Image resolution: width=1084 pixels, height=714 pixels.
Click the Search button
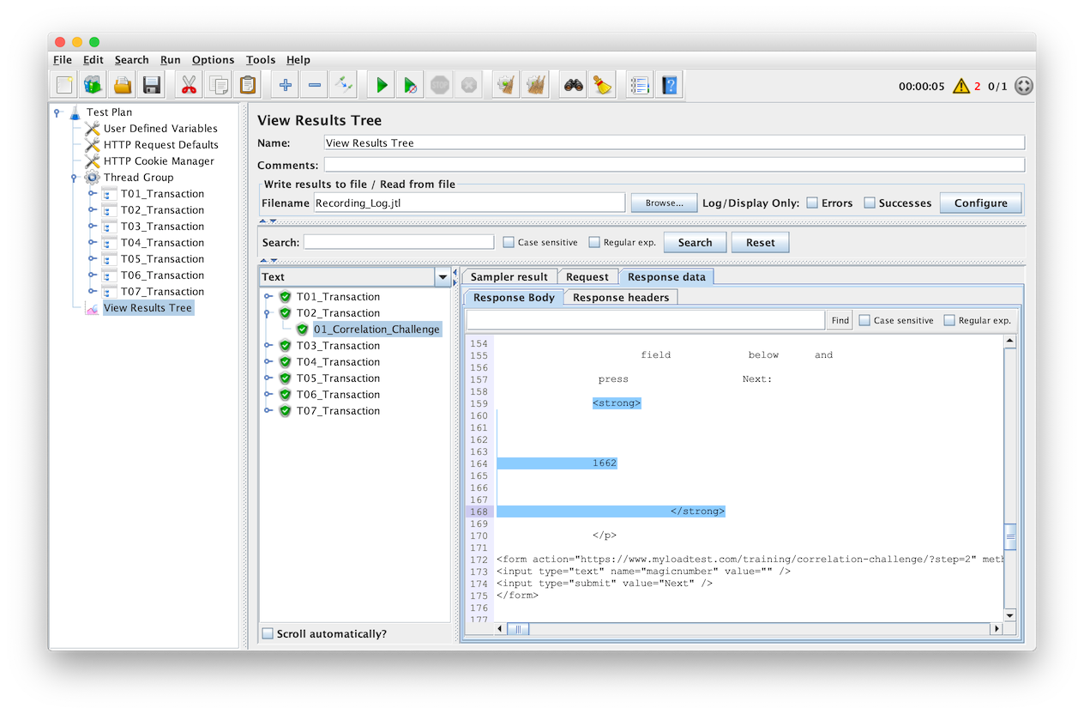[x=695, y=243]
